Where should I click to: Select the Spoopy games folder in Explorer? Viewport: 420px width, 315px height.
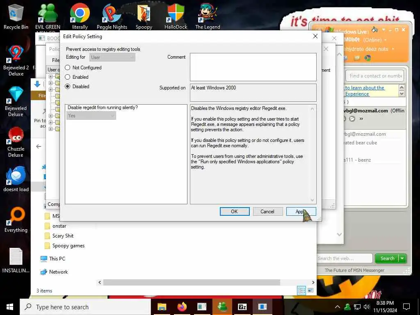(x=64, y=246)
